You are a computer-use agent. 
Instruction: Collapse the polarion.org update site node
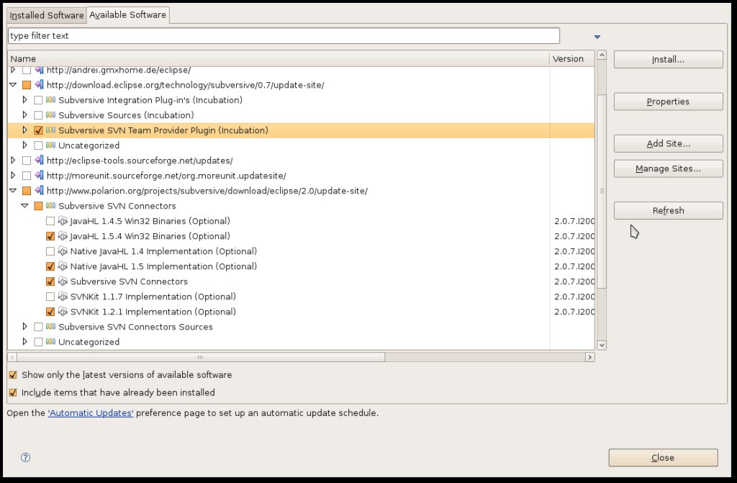[13, 191]
